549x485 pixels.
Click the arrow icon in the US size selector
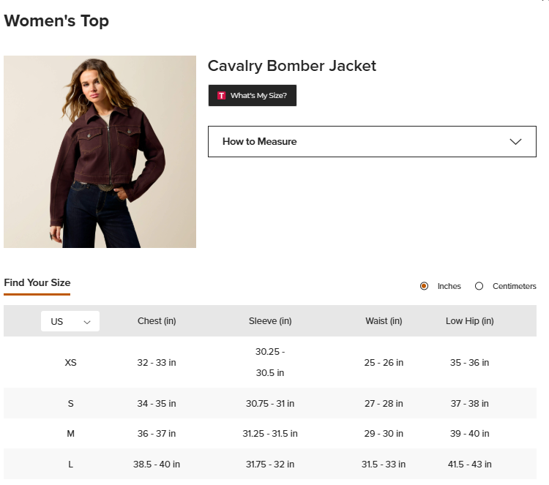pyautogui.click(x=87, y=323)
